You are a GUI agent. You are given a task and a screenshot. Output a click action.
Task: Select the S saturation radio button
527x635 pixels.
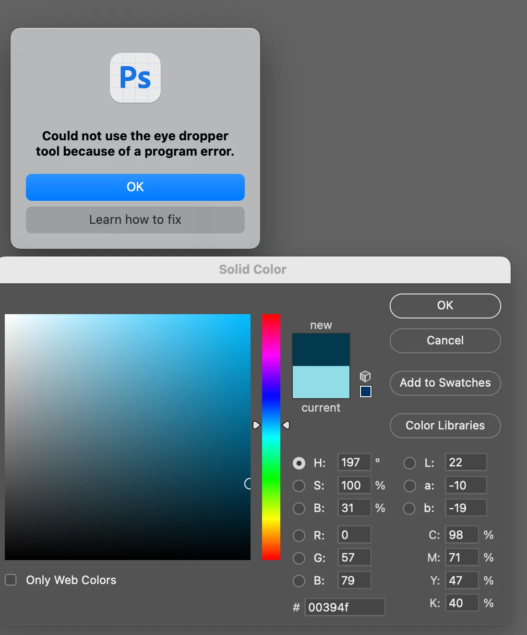[299, 486]
